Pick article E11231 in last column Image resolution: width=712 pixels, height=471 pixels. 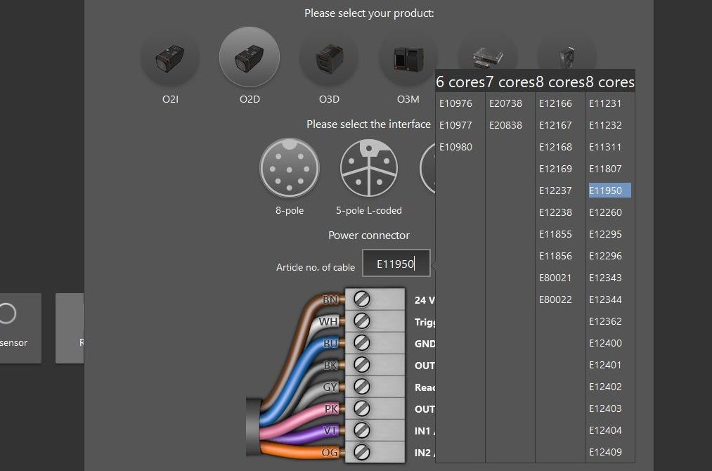(606, 103)
